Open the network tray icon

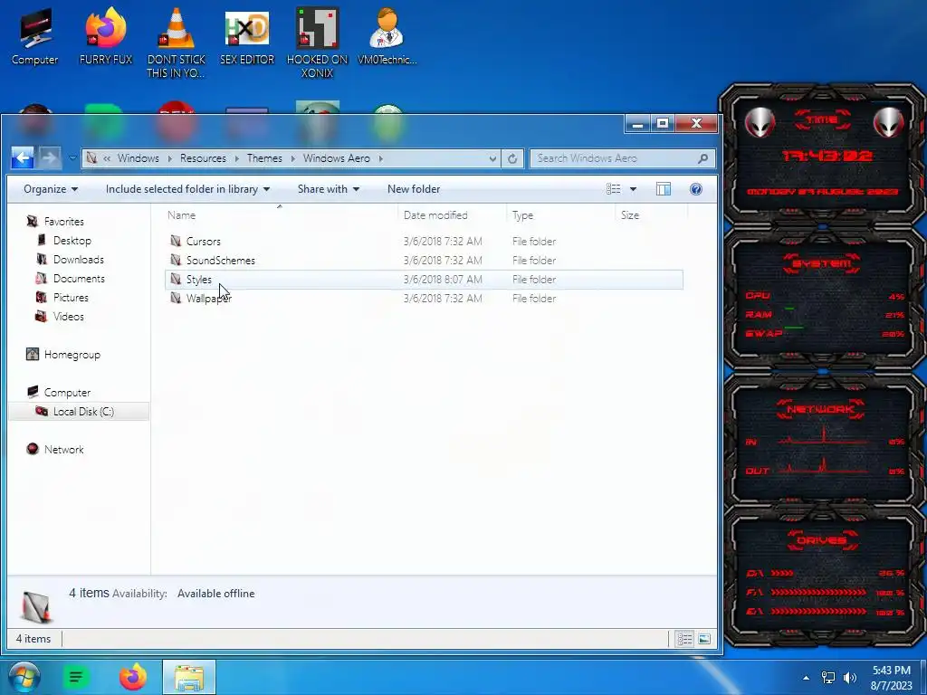[828, 678]
